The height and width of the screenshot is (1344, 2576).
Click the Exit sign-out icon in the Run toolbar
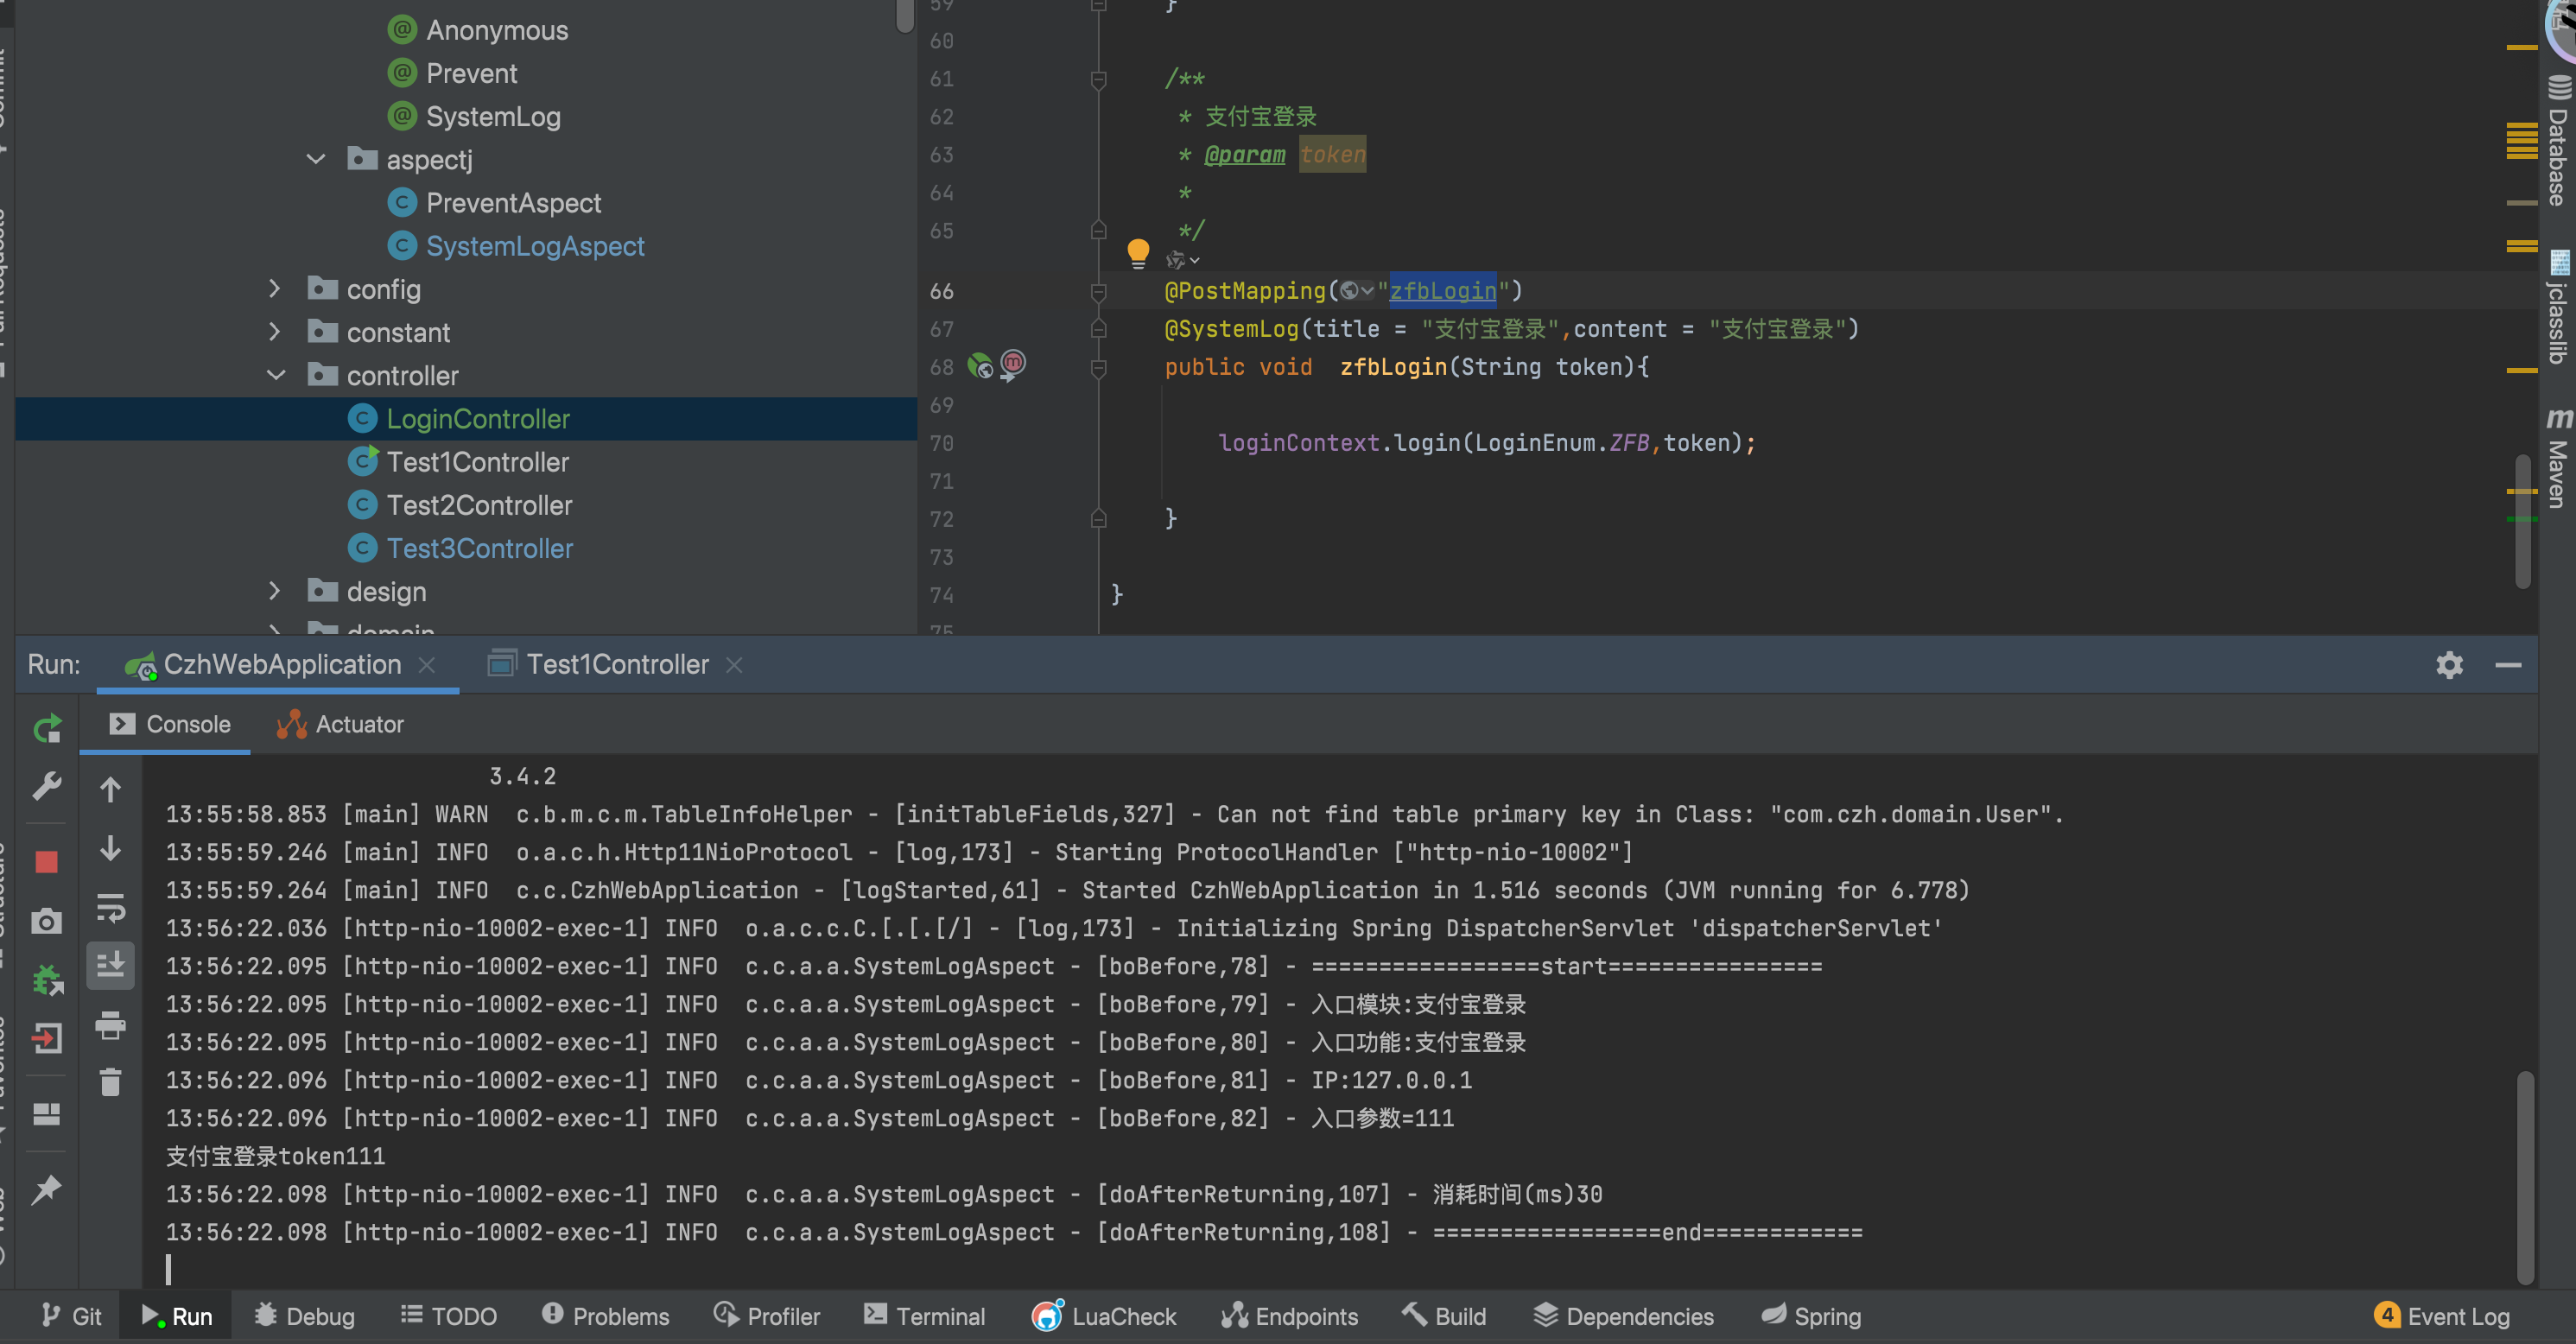click(47, 1038)
